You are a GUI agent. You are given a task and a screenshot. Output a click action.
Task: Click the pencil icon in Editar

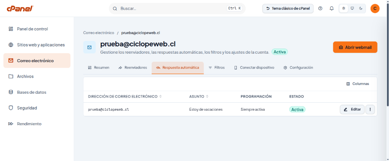345,109
